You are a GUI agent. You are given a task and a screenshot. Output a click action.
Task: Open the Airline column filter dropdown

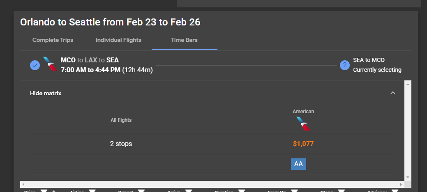(x=92, y=191)
